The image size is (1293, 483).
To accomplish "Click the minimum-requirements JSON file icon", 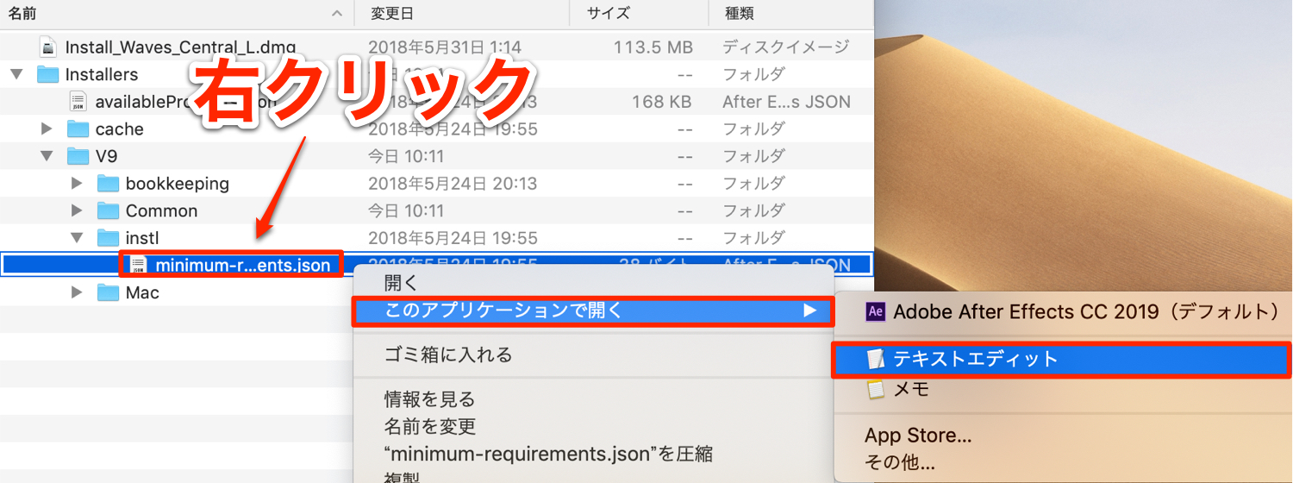I will pos(138,266).
